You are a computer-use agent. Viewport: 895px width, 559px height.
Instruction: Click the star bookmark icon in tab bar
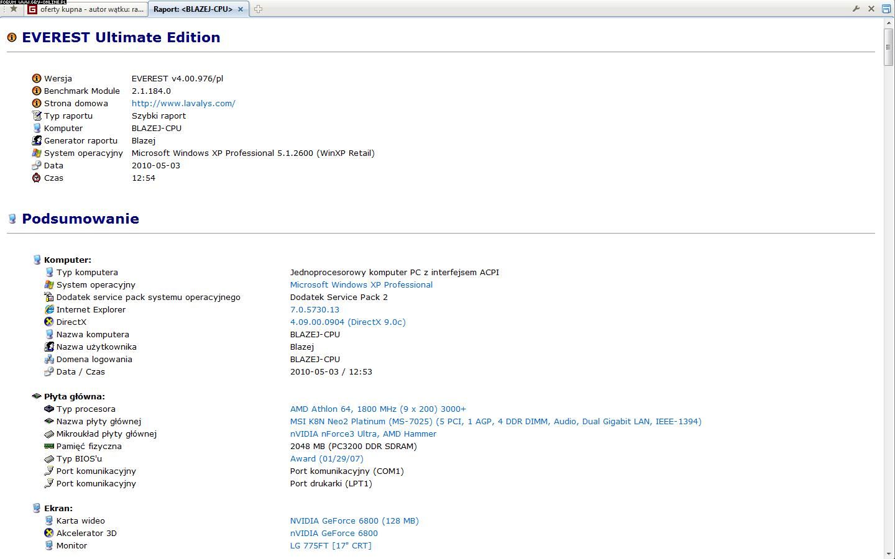pyautogui.click(x=14, y=9)
